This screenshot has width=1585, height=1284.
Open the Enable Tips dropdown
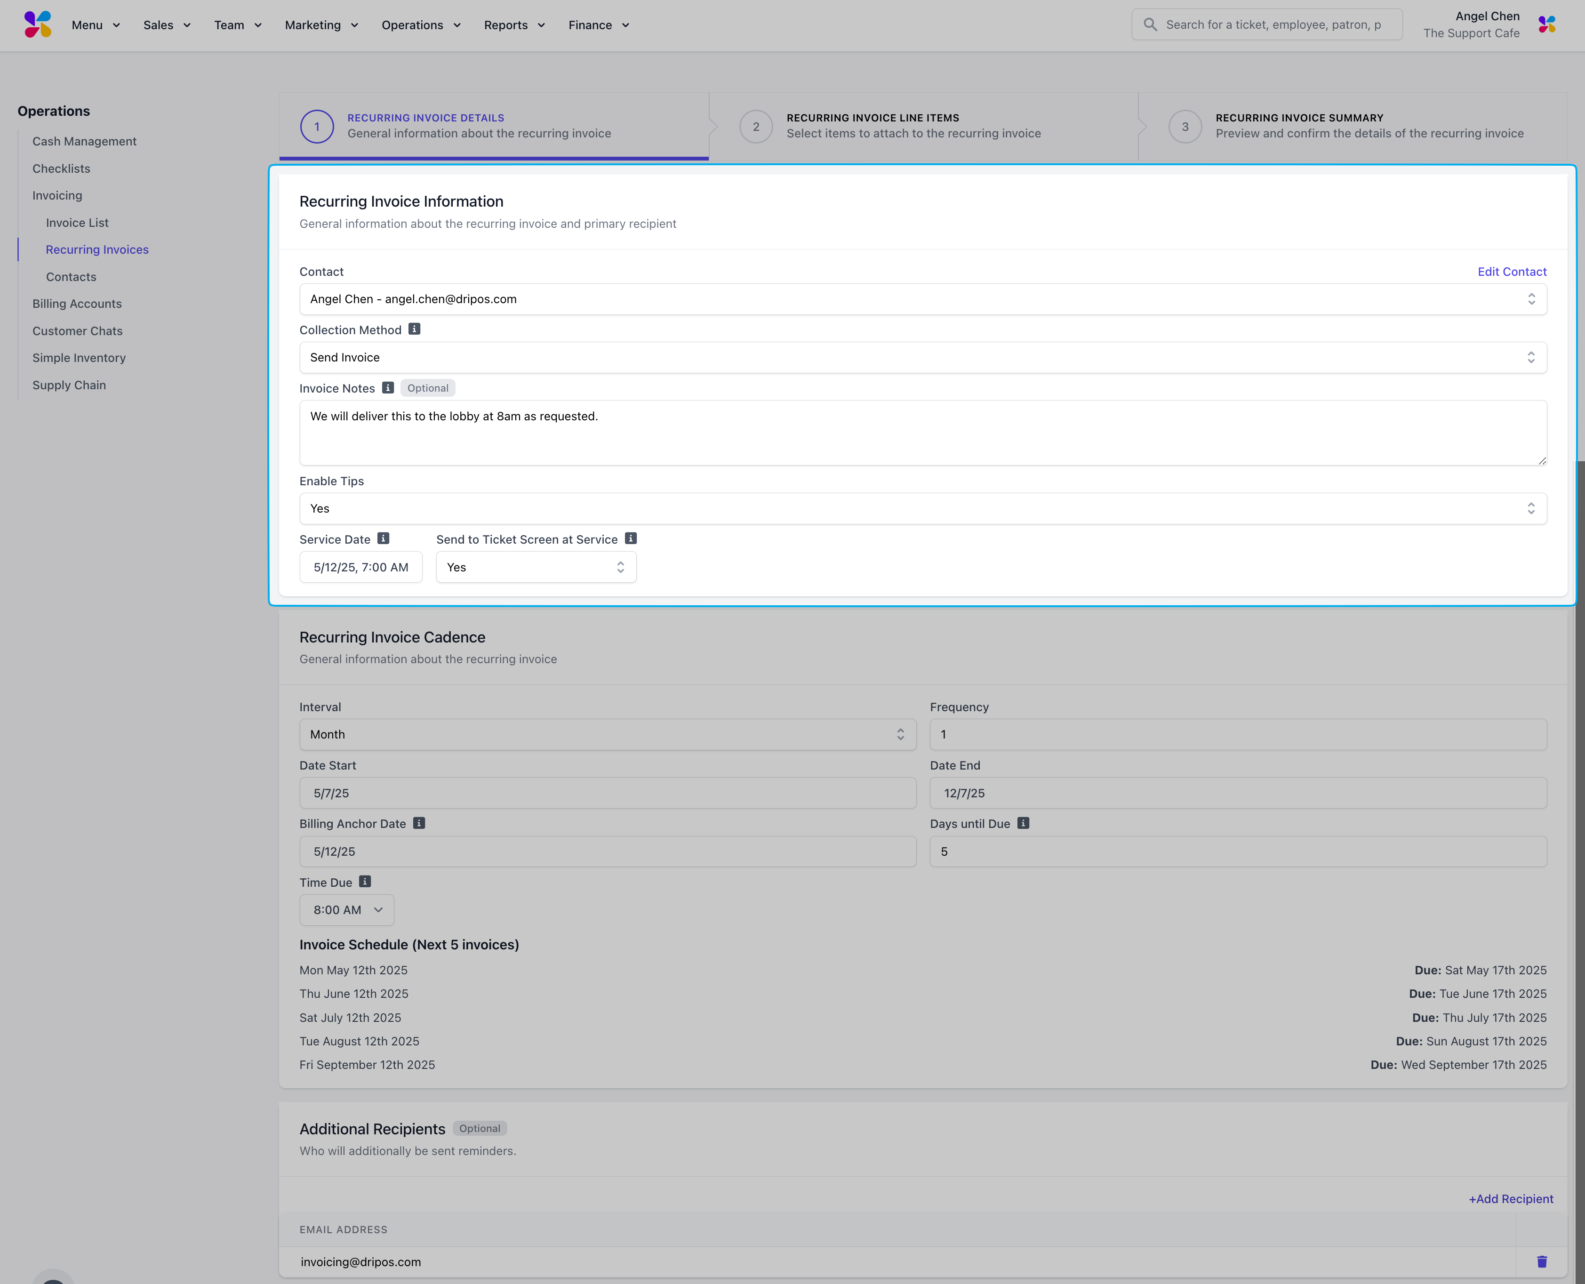pyautogui.click(x=922, y=508)
